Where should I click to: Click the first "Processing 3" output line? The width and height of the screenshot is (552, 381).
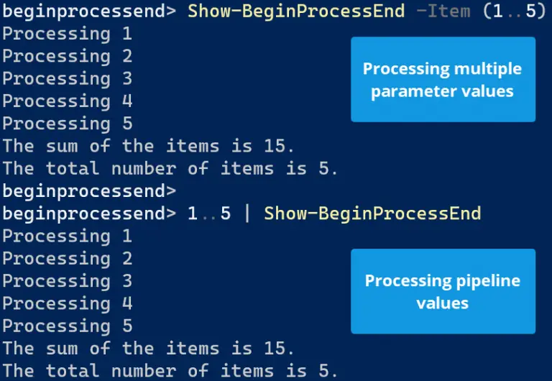point(68,79)
